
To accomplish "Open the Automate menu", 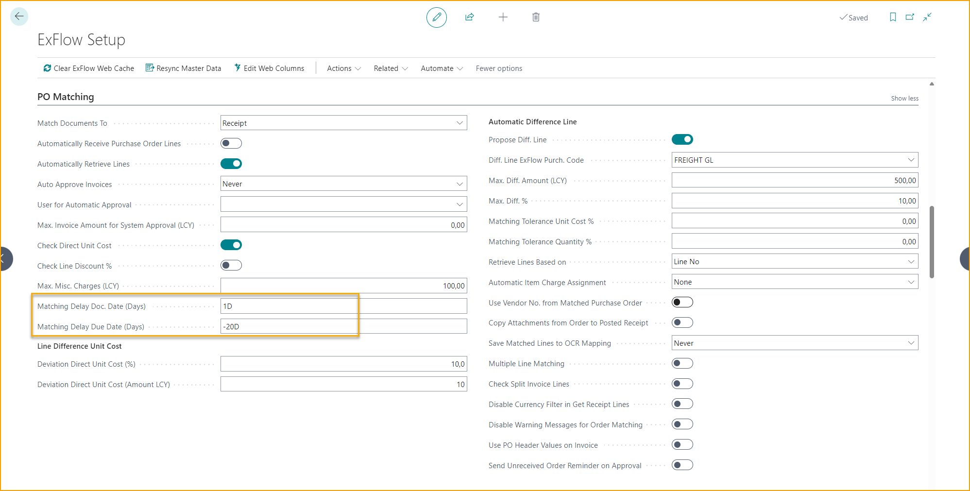I will (x=442, y=68).
